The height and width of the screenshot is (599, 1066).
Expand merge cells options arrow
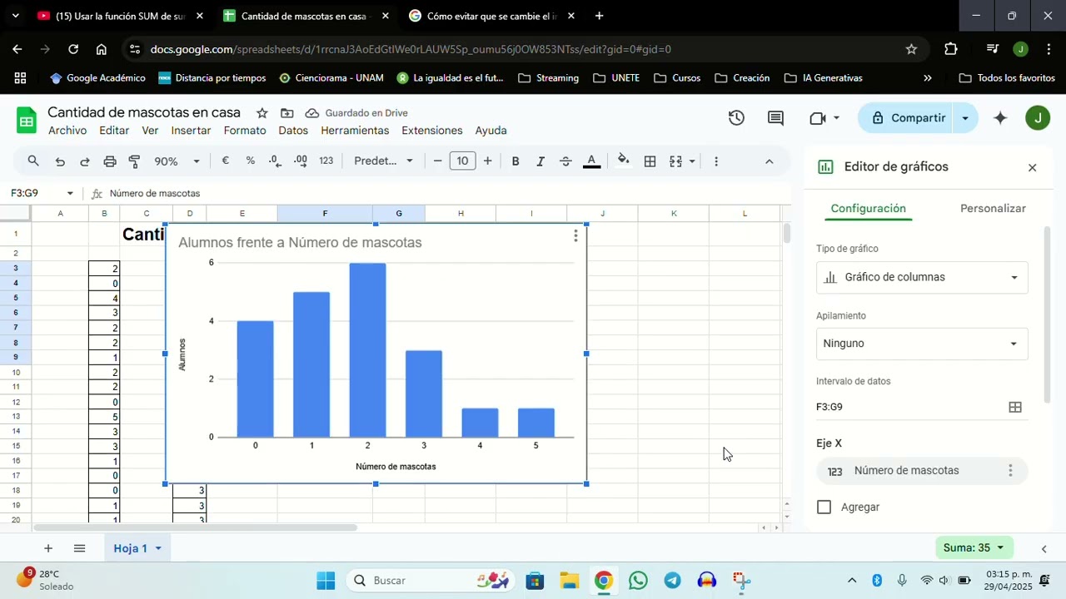692,161
